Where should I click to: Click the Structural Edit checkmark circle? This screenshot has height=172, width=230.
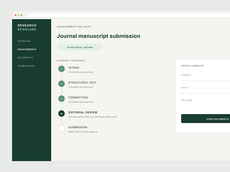click(62, 84)
